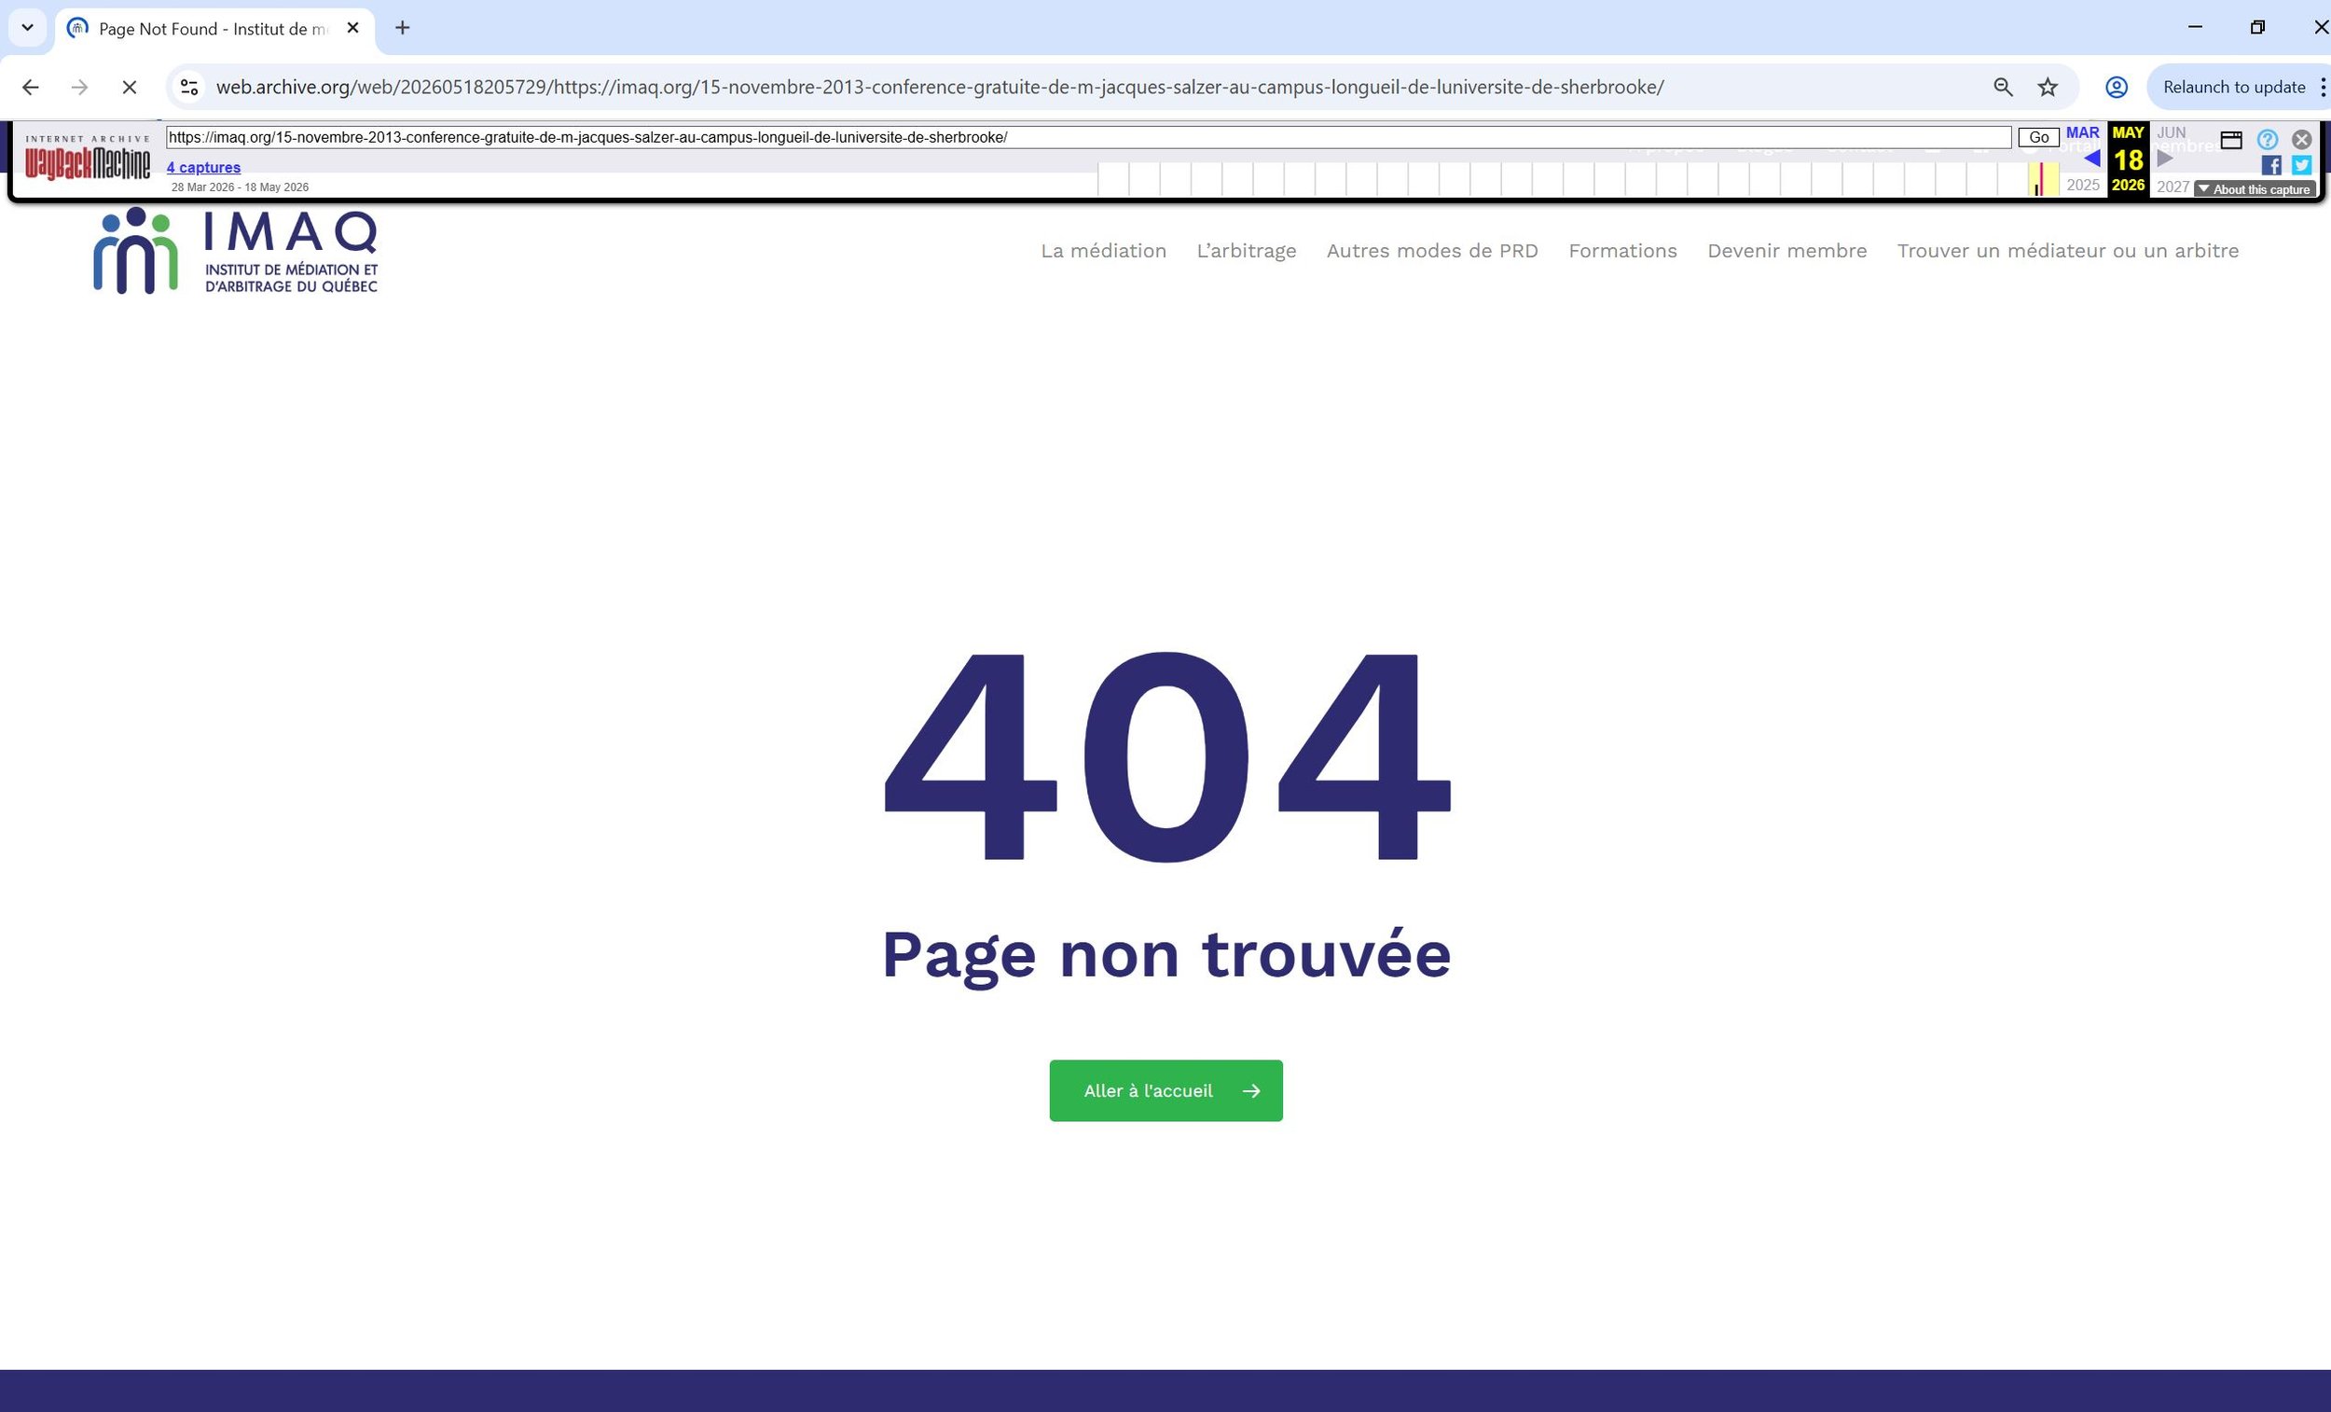Image resolution: width=2331 pixels, height=1412 pixels.
Task: Click the Wayback Go button
Action: [2038, 137]
